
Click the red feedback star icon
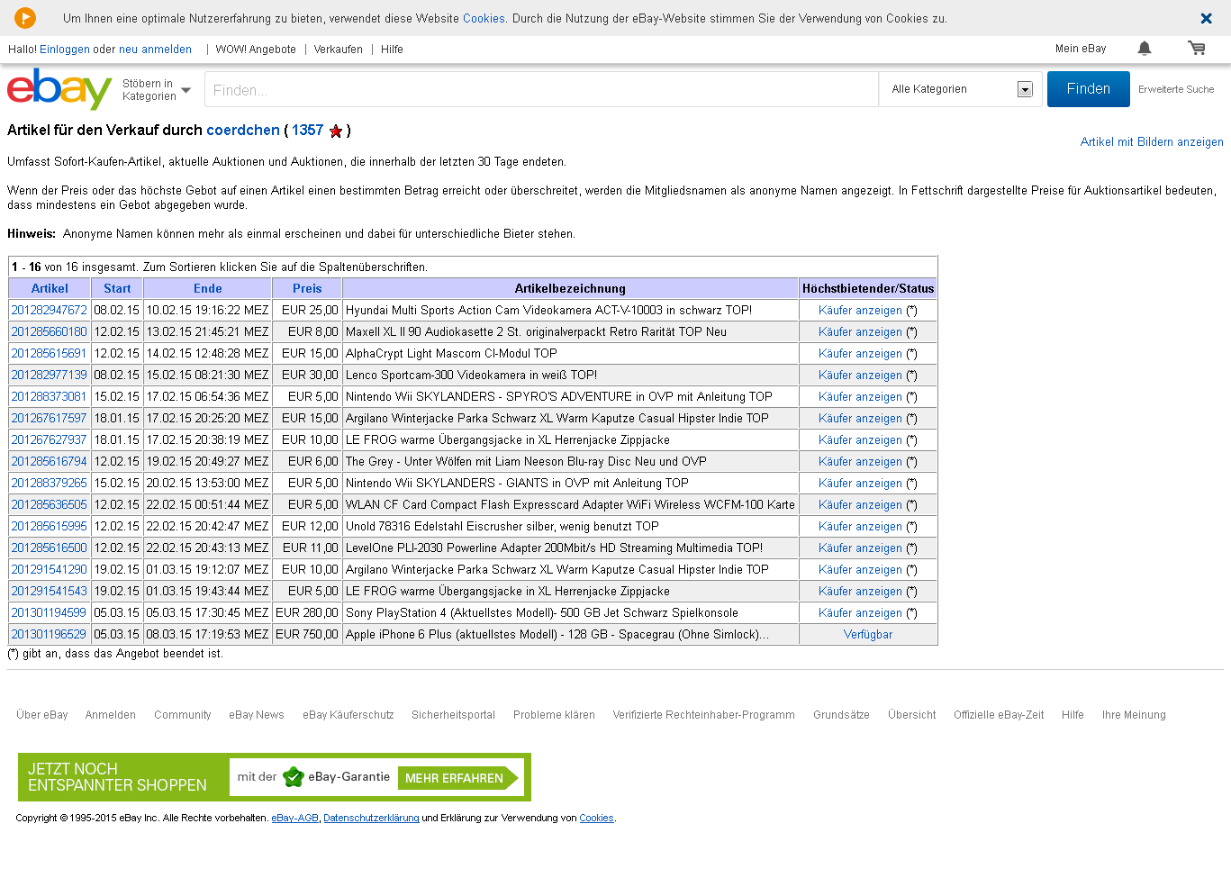336,131
